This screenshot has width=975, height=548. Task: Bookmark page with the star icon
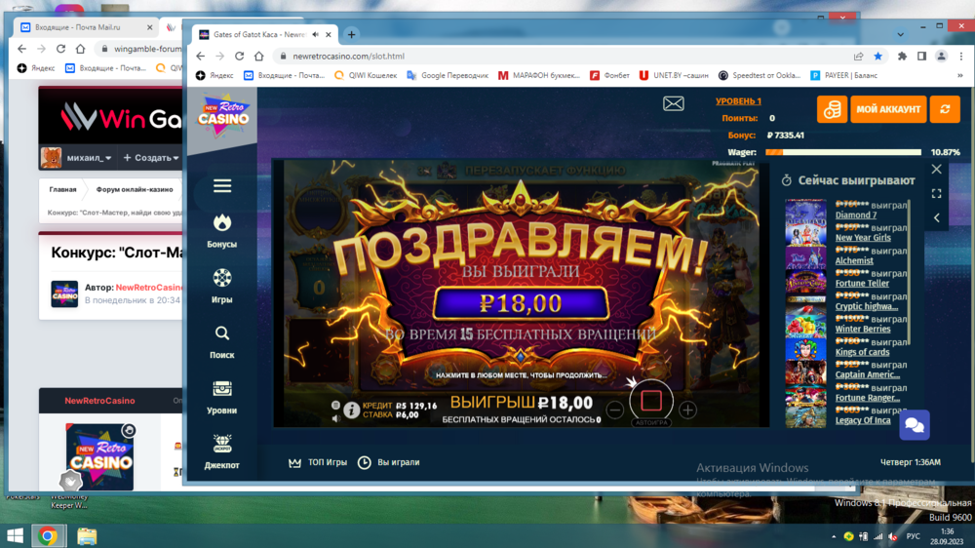coord(877,57)
